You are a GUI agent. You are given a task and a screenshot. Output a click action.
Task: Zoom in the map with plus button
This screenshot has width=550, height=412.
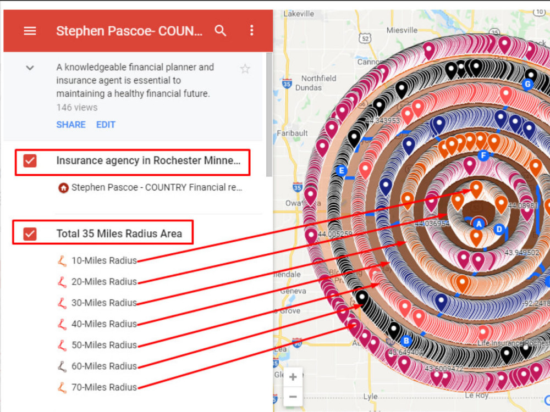pyautogui.click(x=293, y=377)
